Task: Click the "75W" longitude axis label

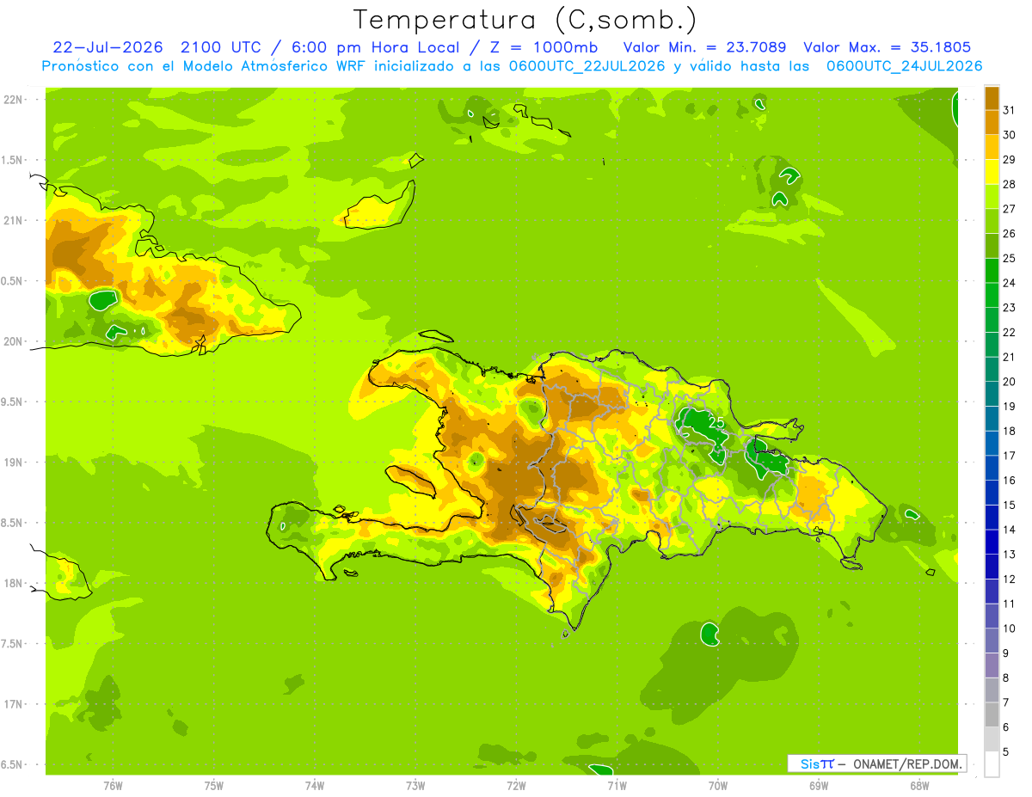Action: (214, 785)
